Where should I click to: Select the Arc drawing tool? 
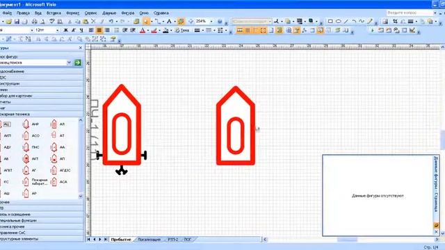[354, 22]
